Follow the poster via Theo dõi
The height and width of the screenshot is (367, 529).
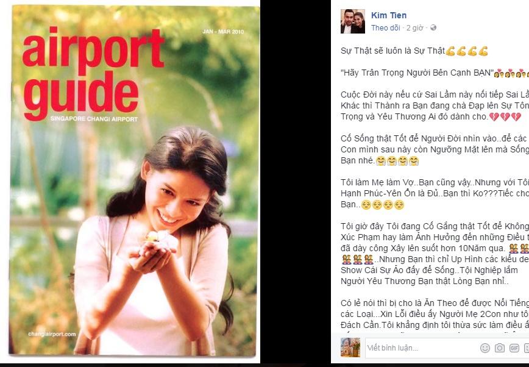385,27
